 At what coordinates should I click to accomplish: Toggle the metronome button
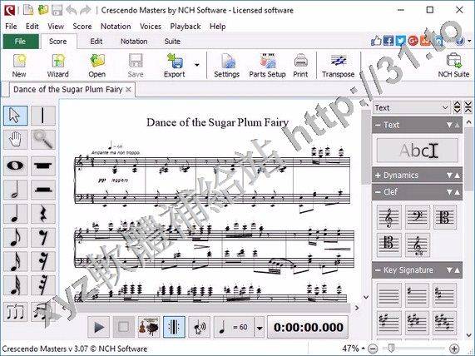coord(174,327)
